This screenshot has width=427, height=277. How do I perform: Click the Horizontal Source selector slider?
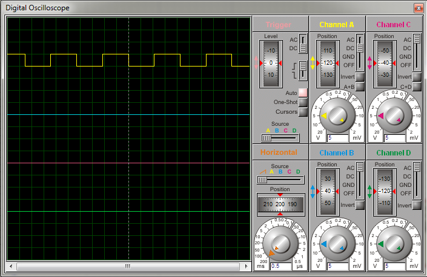[x=280, y=180]
